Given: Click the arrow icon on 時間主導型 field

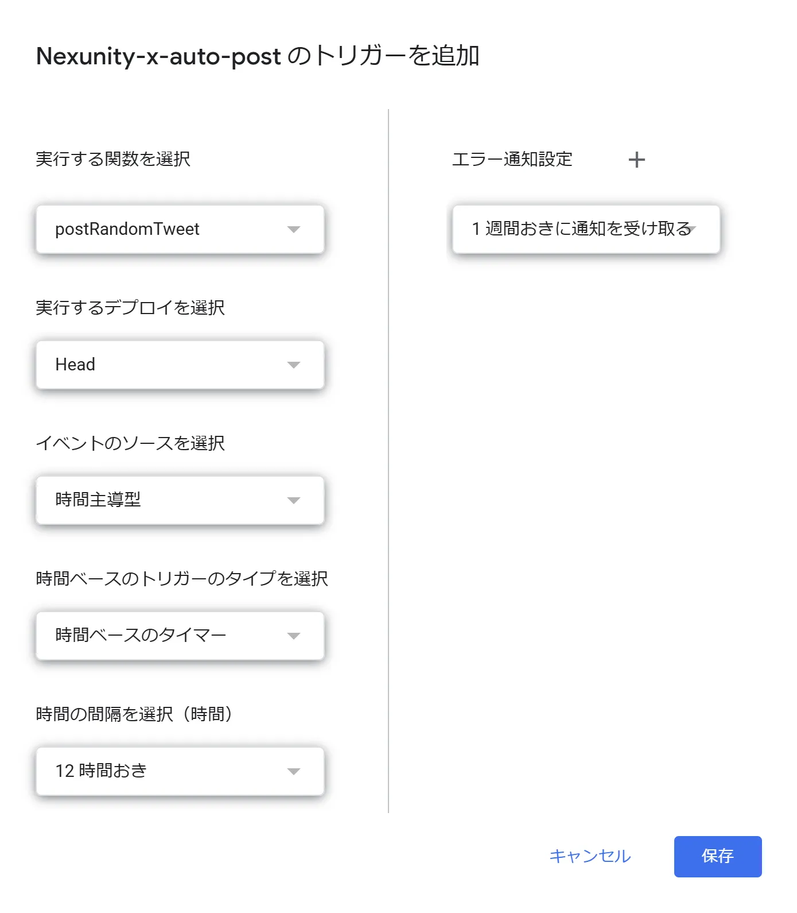Looking at the screenshot, I should click(x=294, y=500).
